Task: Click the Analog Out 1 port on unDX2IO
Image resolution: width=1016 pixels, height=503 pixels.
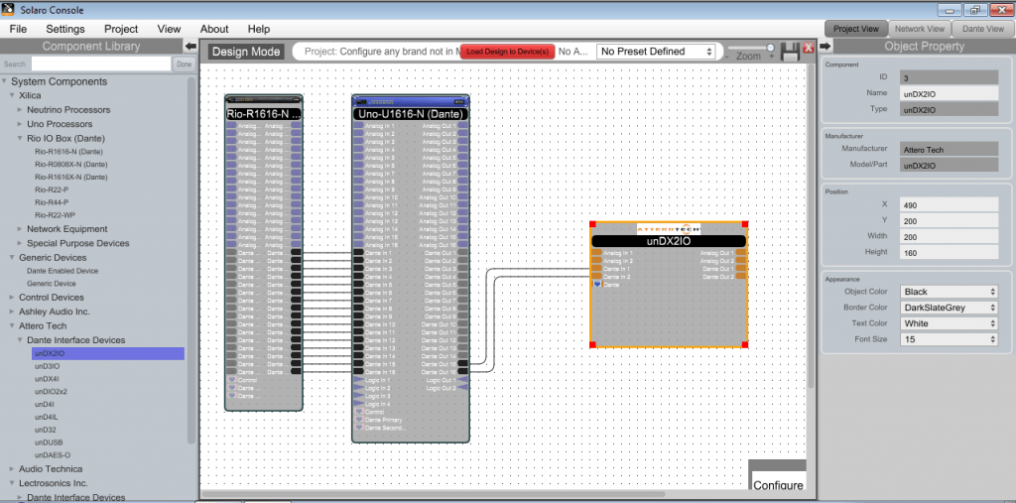Action: pos(741,253)
